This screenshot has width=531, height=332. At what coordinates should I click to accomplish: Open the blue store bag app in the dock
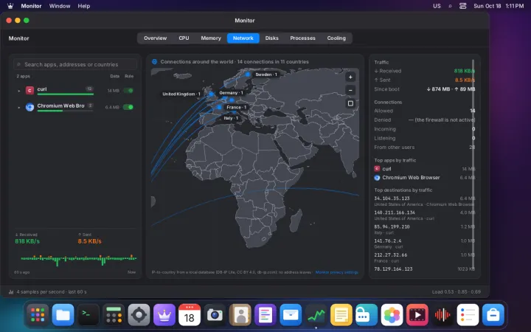coord(493,315)
